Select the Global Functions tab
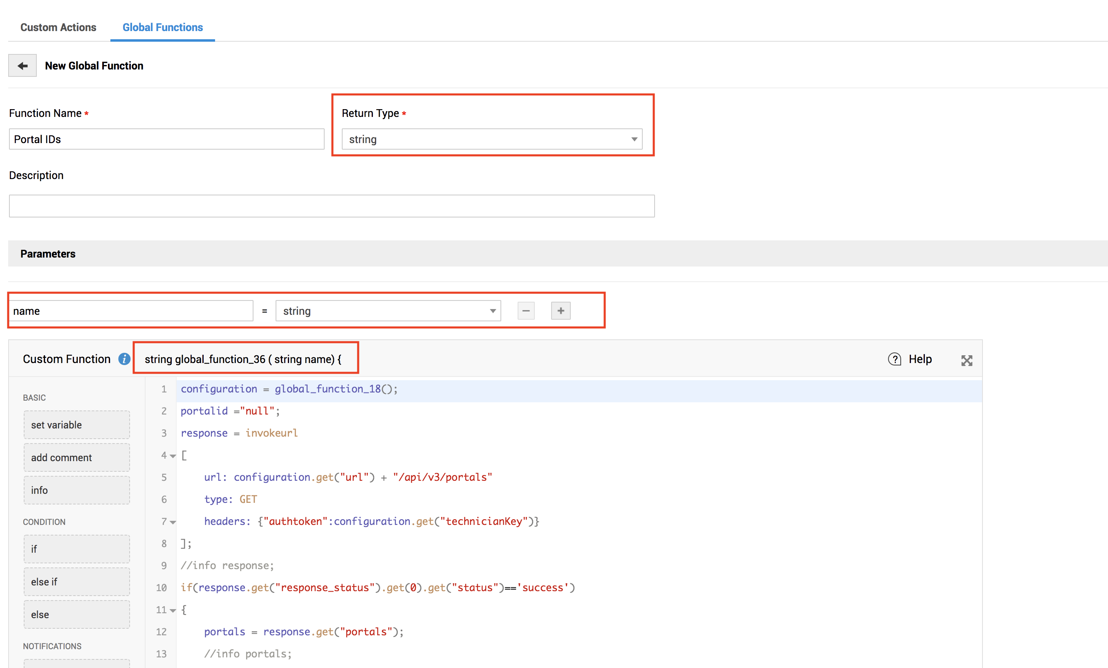Image resolution: width=1108 pixels, height=668 pixels. pos(162,27)
